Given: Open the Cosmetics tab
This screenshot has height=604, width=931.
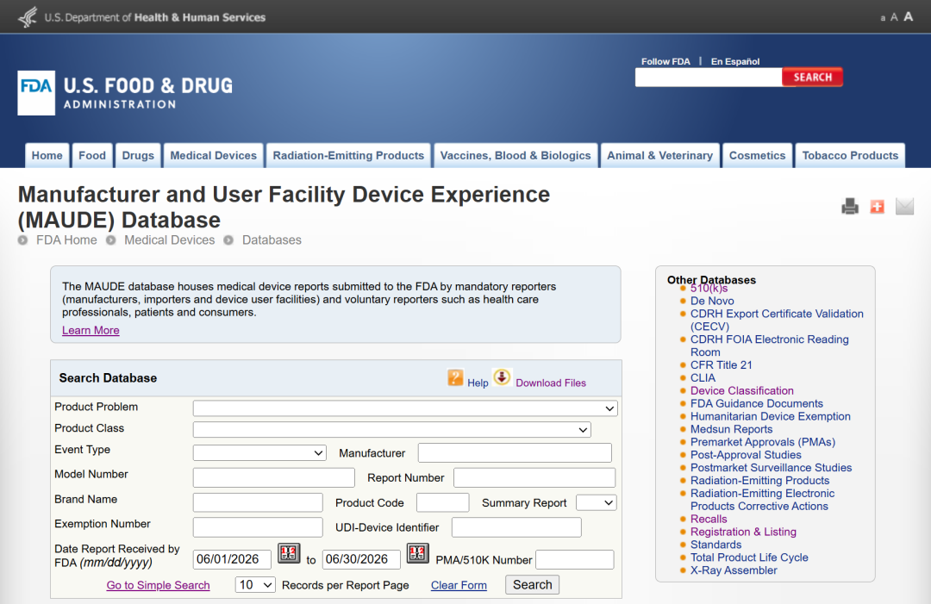Looking at the screenshot, I should (757, 155).
